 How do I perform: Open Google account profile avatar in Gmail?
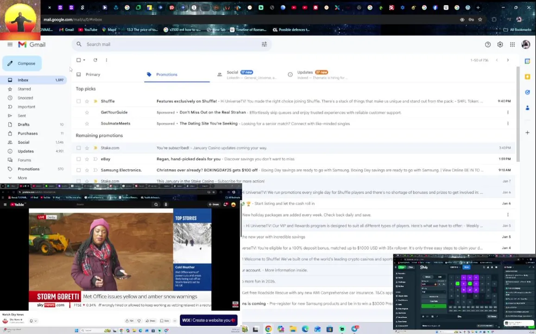(526, 45)
